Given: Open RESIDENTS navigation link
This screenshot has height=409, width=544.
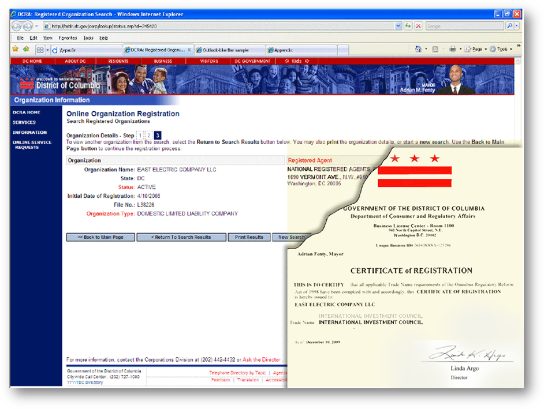Looking at the screenshot, I should pos(118,61).
